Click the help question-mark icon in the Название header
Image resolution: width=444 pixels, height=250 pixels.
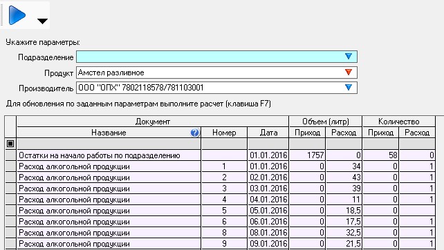pyautogui.click(x=195, y=133)
